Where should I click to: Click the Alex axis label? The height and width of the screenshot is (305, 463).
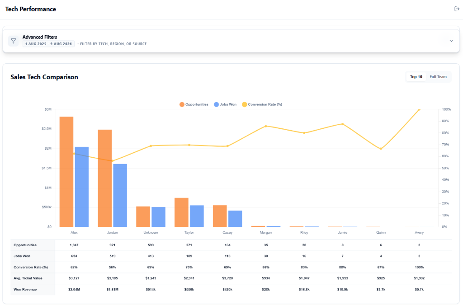coord(74,232)
